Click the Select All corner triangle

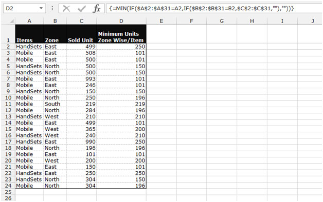tap(12, 21)
